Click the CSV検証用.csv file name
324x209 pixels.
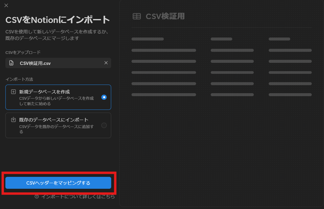(35, 63)
